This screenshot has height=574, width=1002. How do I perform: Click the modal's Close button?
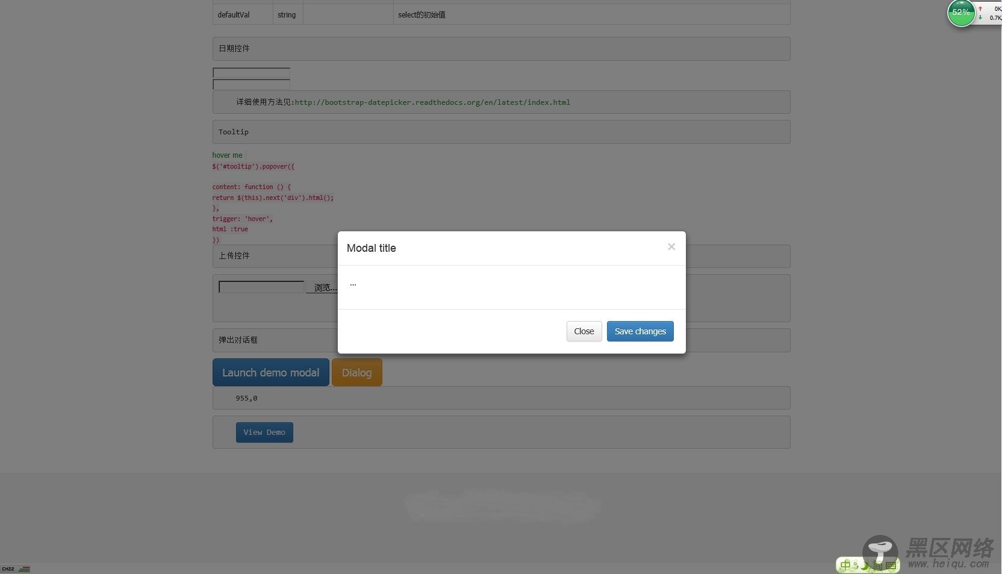pos(584,331)
